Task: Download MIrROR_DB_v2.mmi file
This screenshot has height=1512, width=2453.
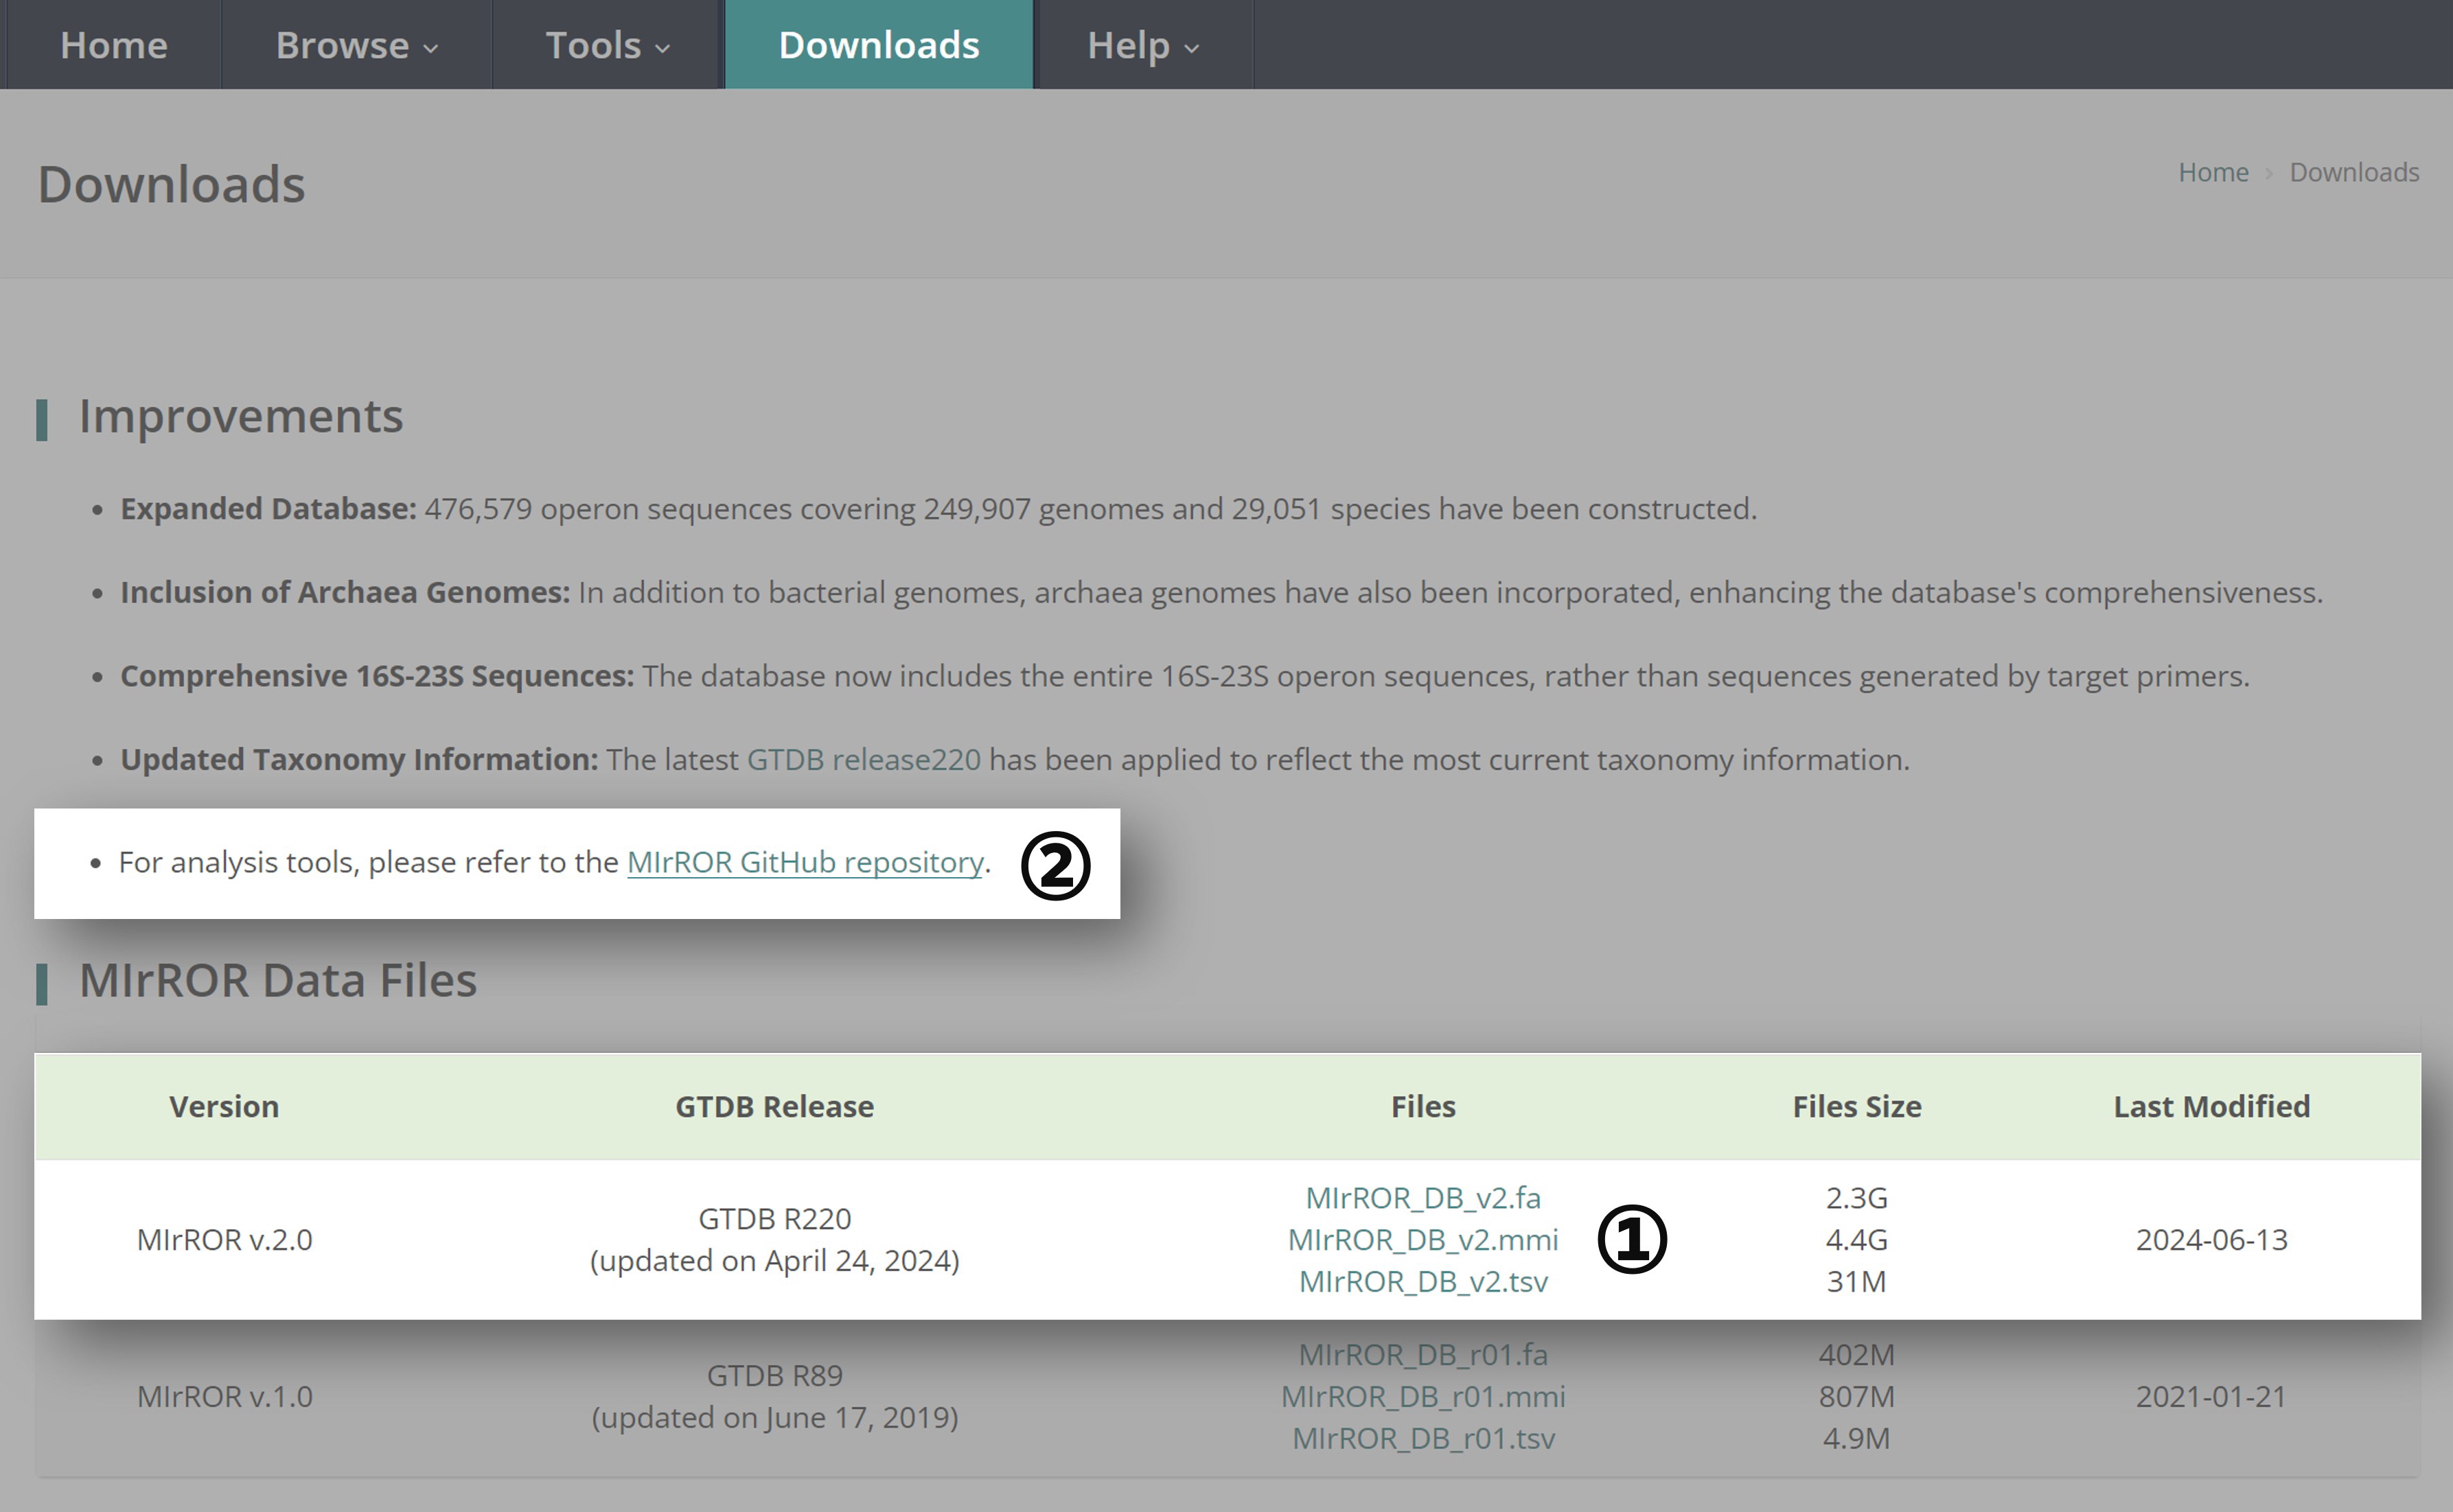Action: [x=1422, y=1239]
